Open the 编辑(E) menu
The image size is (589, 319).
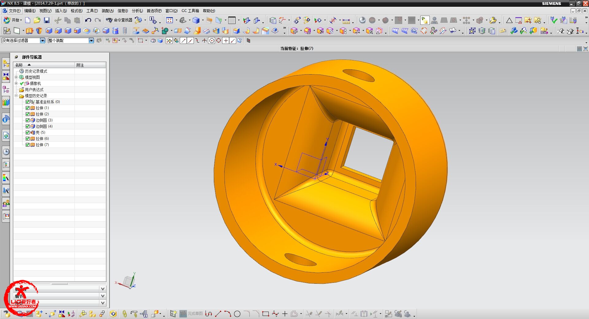pyautogui.click(x=30, y=11)
